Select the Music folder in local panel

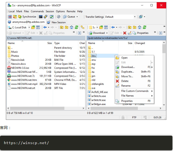point(15,52)
